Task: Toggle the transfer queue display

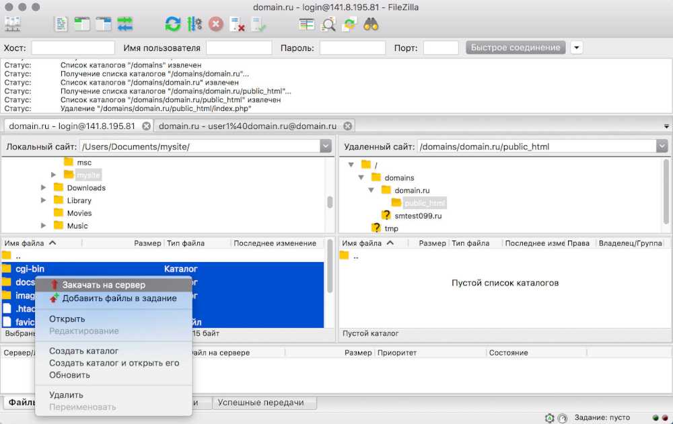Action: pos(125,24)
